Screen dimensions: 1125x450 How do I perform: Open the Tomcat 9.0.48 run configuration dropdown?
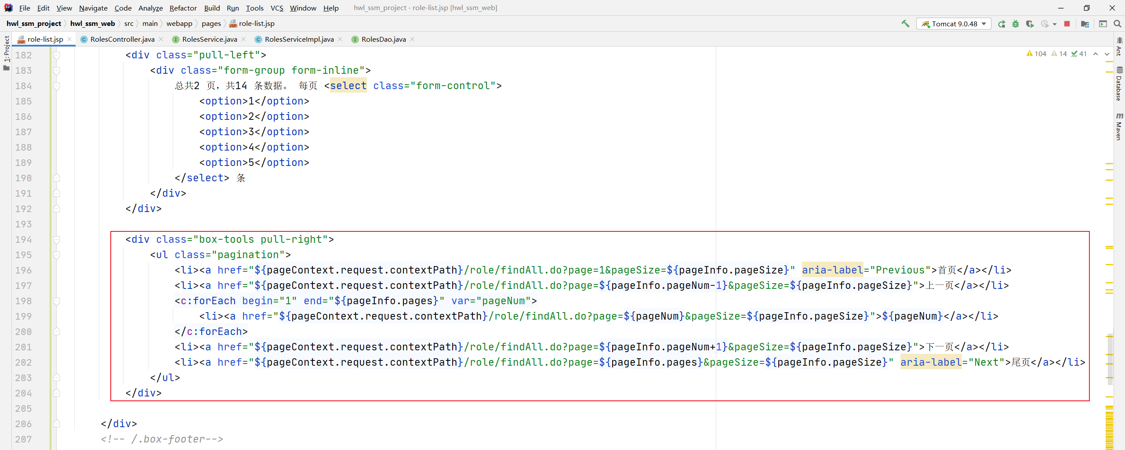click(954, 24)
